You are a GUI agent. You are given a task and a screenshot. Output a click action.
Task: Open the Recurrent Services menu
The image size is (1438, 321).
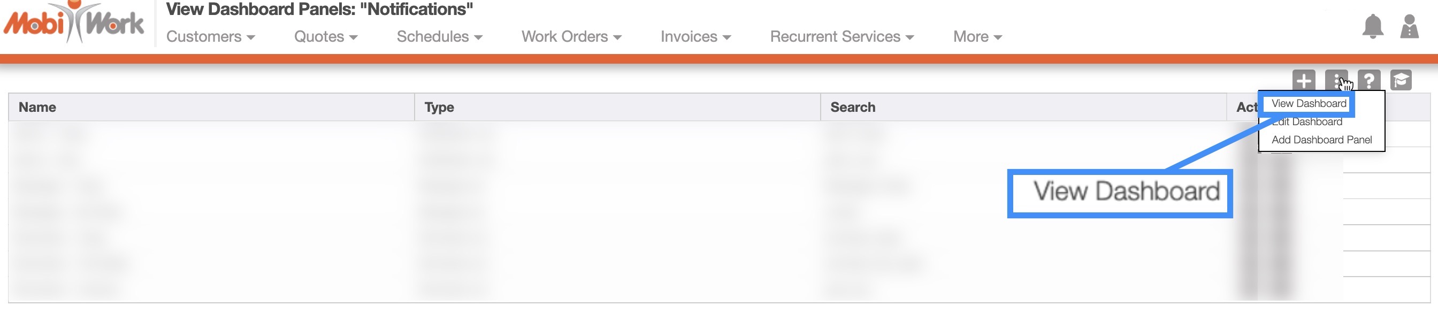pos(842,37)
